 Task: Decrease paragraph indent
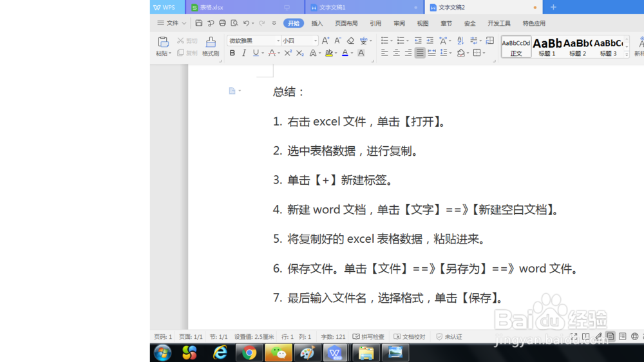418,41
